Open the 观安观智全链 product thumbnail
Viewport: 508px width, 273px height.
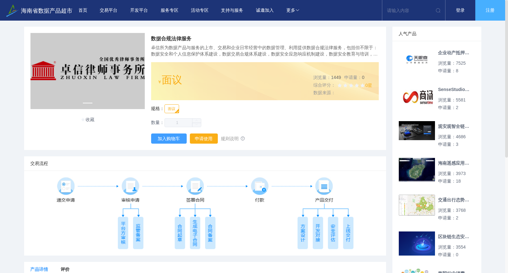[x=417, y=131]
